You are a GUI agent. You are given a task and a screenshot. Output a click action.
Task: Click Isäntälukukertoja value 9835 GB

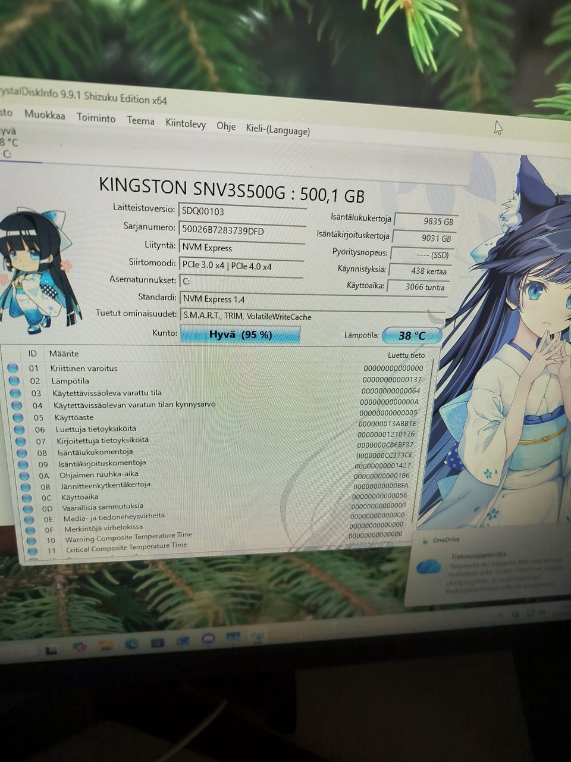[x=426, y=221]
